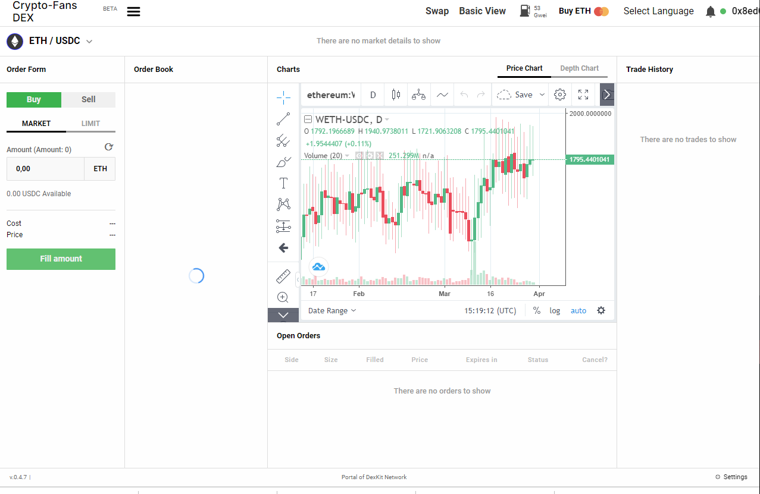Open the Date Range dropdown

[332, 311]
